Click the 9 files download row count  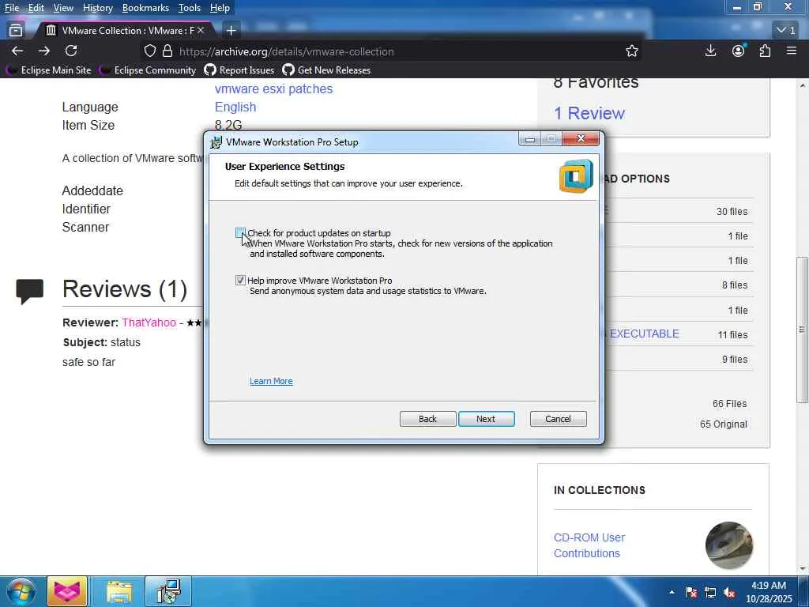tap(734, 360)
